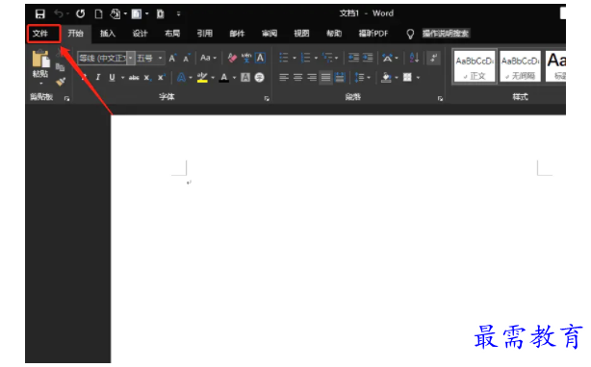This screenshot has width=591, height=367.
Task: Toggle superscript formatting
Action: (x=162, y=78)
